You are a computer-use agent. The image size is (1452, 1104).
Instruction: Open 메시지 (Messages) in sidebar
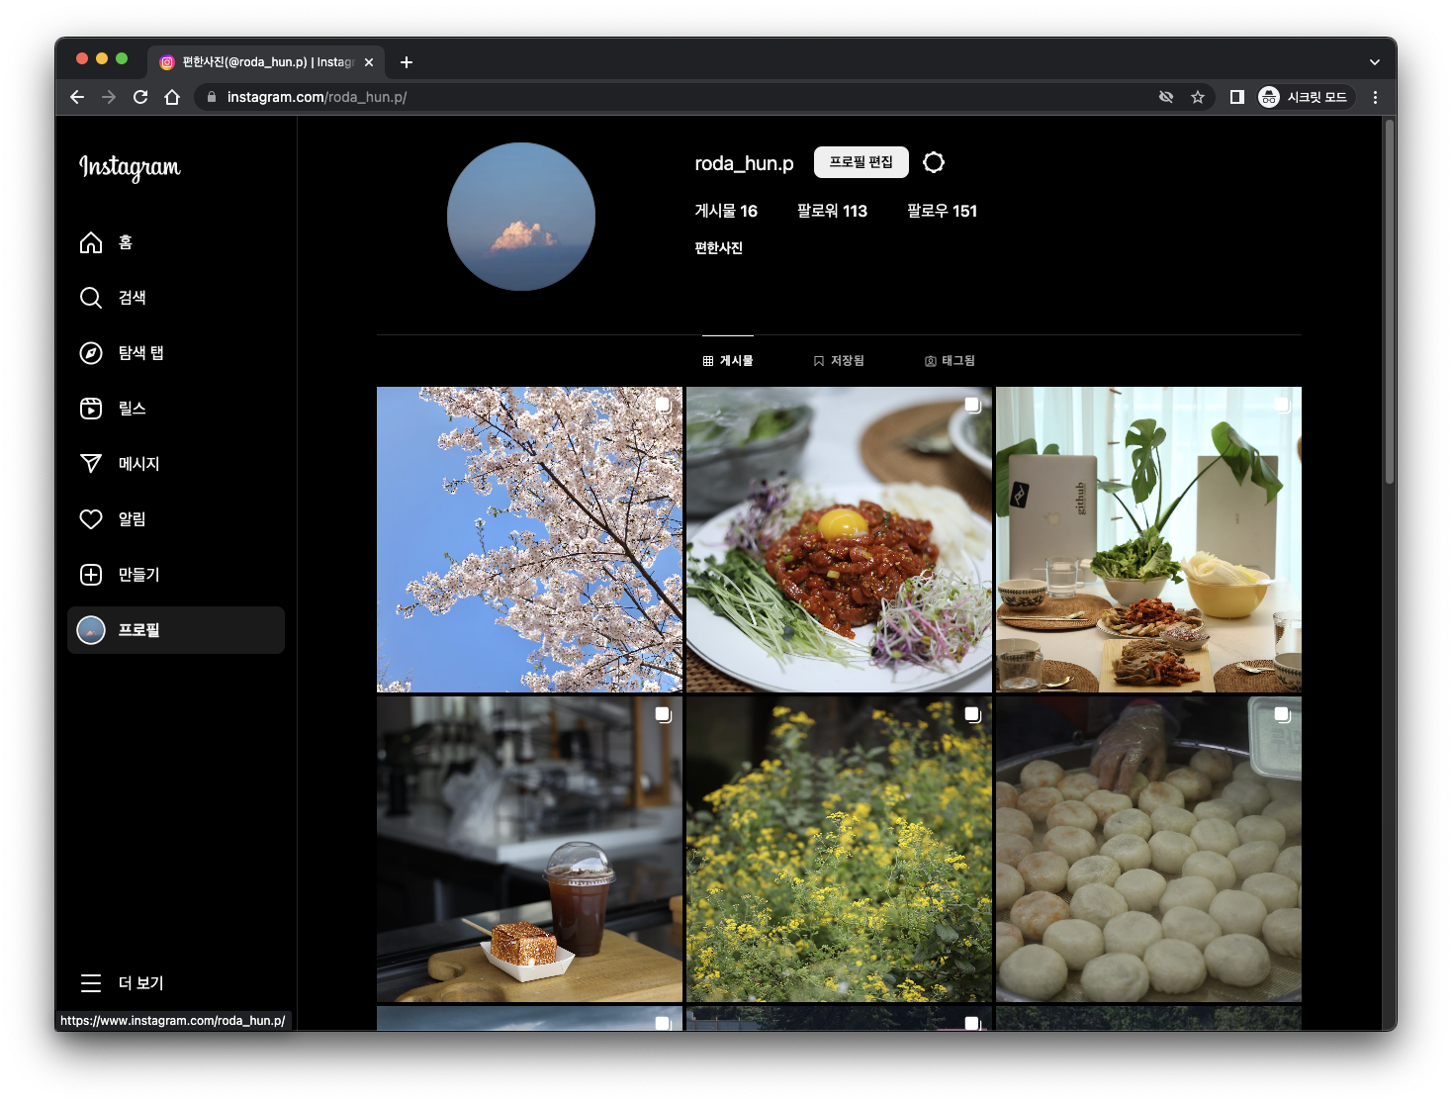click(176, 464)
